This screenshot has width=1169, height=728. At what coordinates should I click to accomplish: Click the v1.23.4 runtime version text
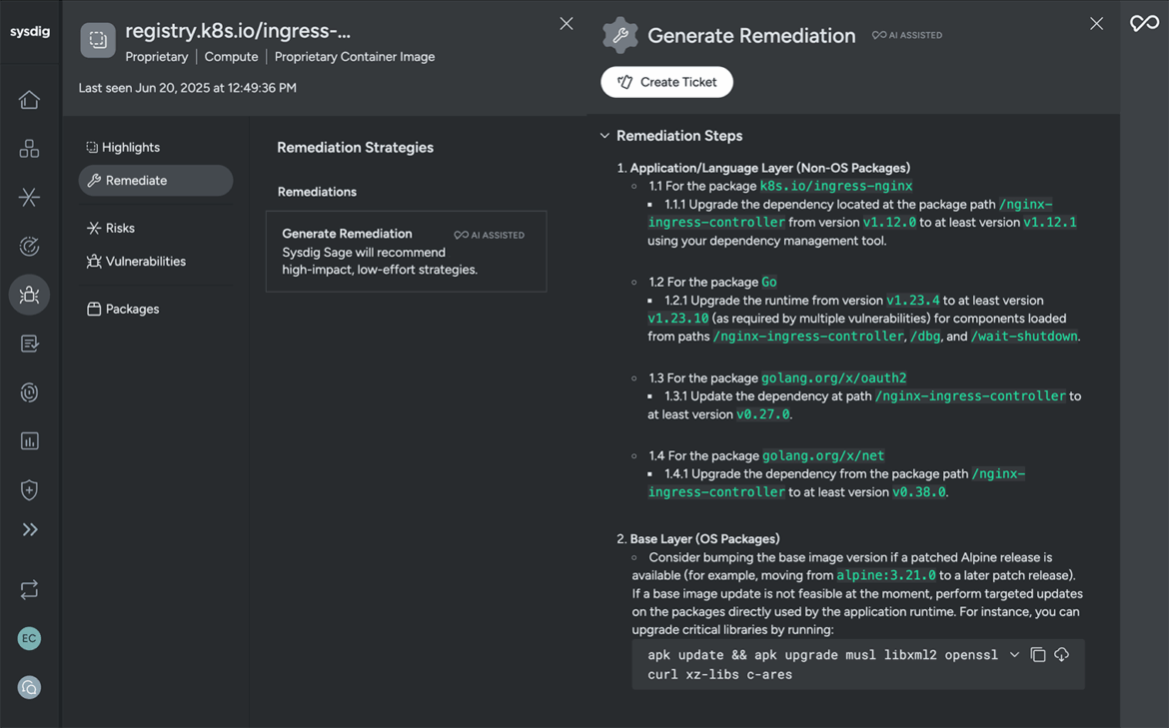(x=913, y=301)
